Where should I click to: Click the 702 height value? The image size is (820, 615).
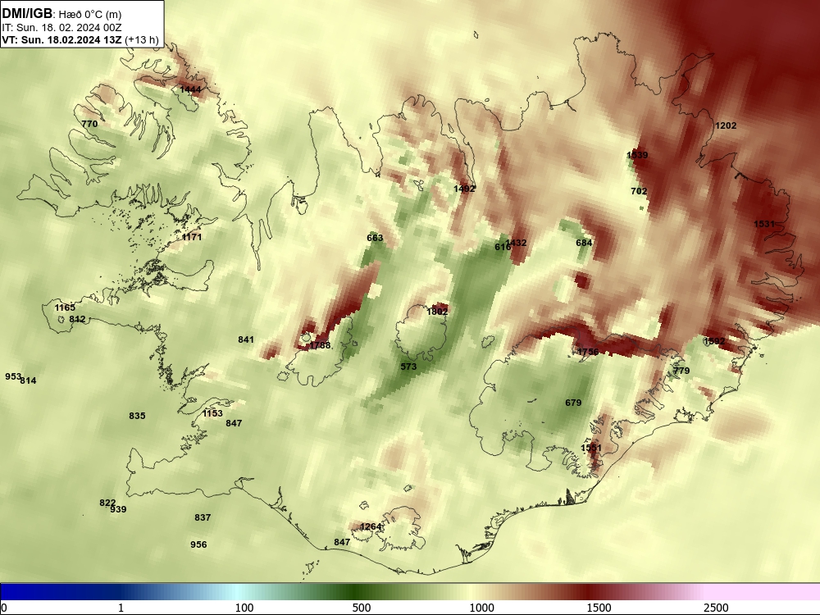[639, 191]
